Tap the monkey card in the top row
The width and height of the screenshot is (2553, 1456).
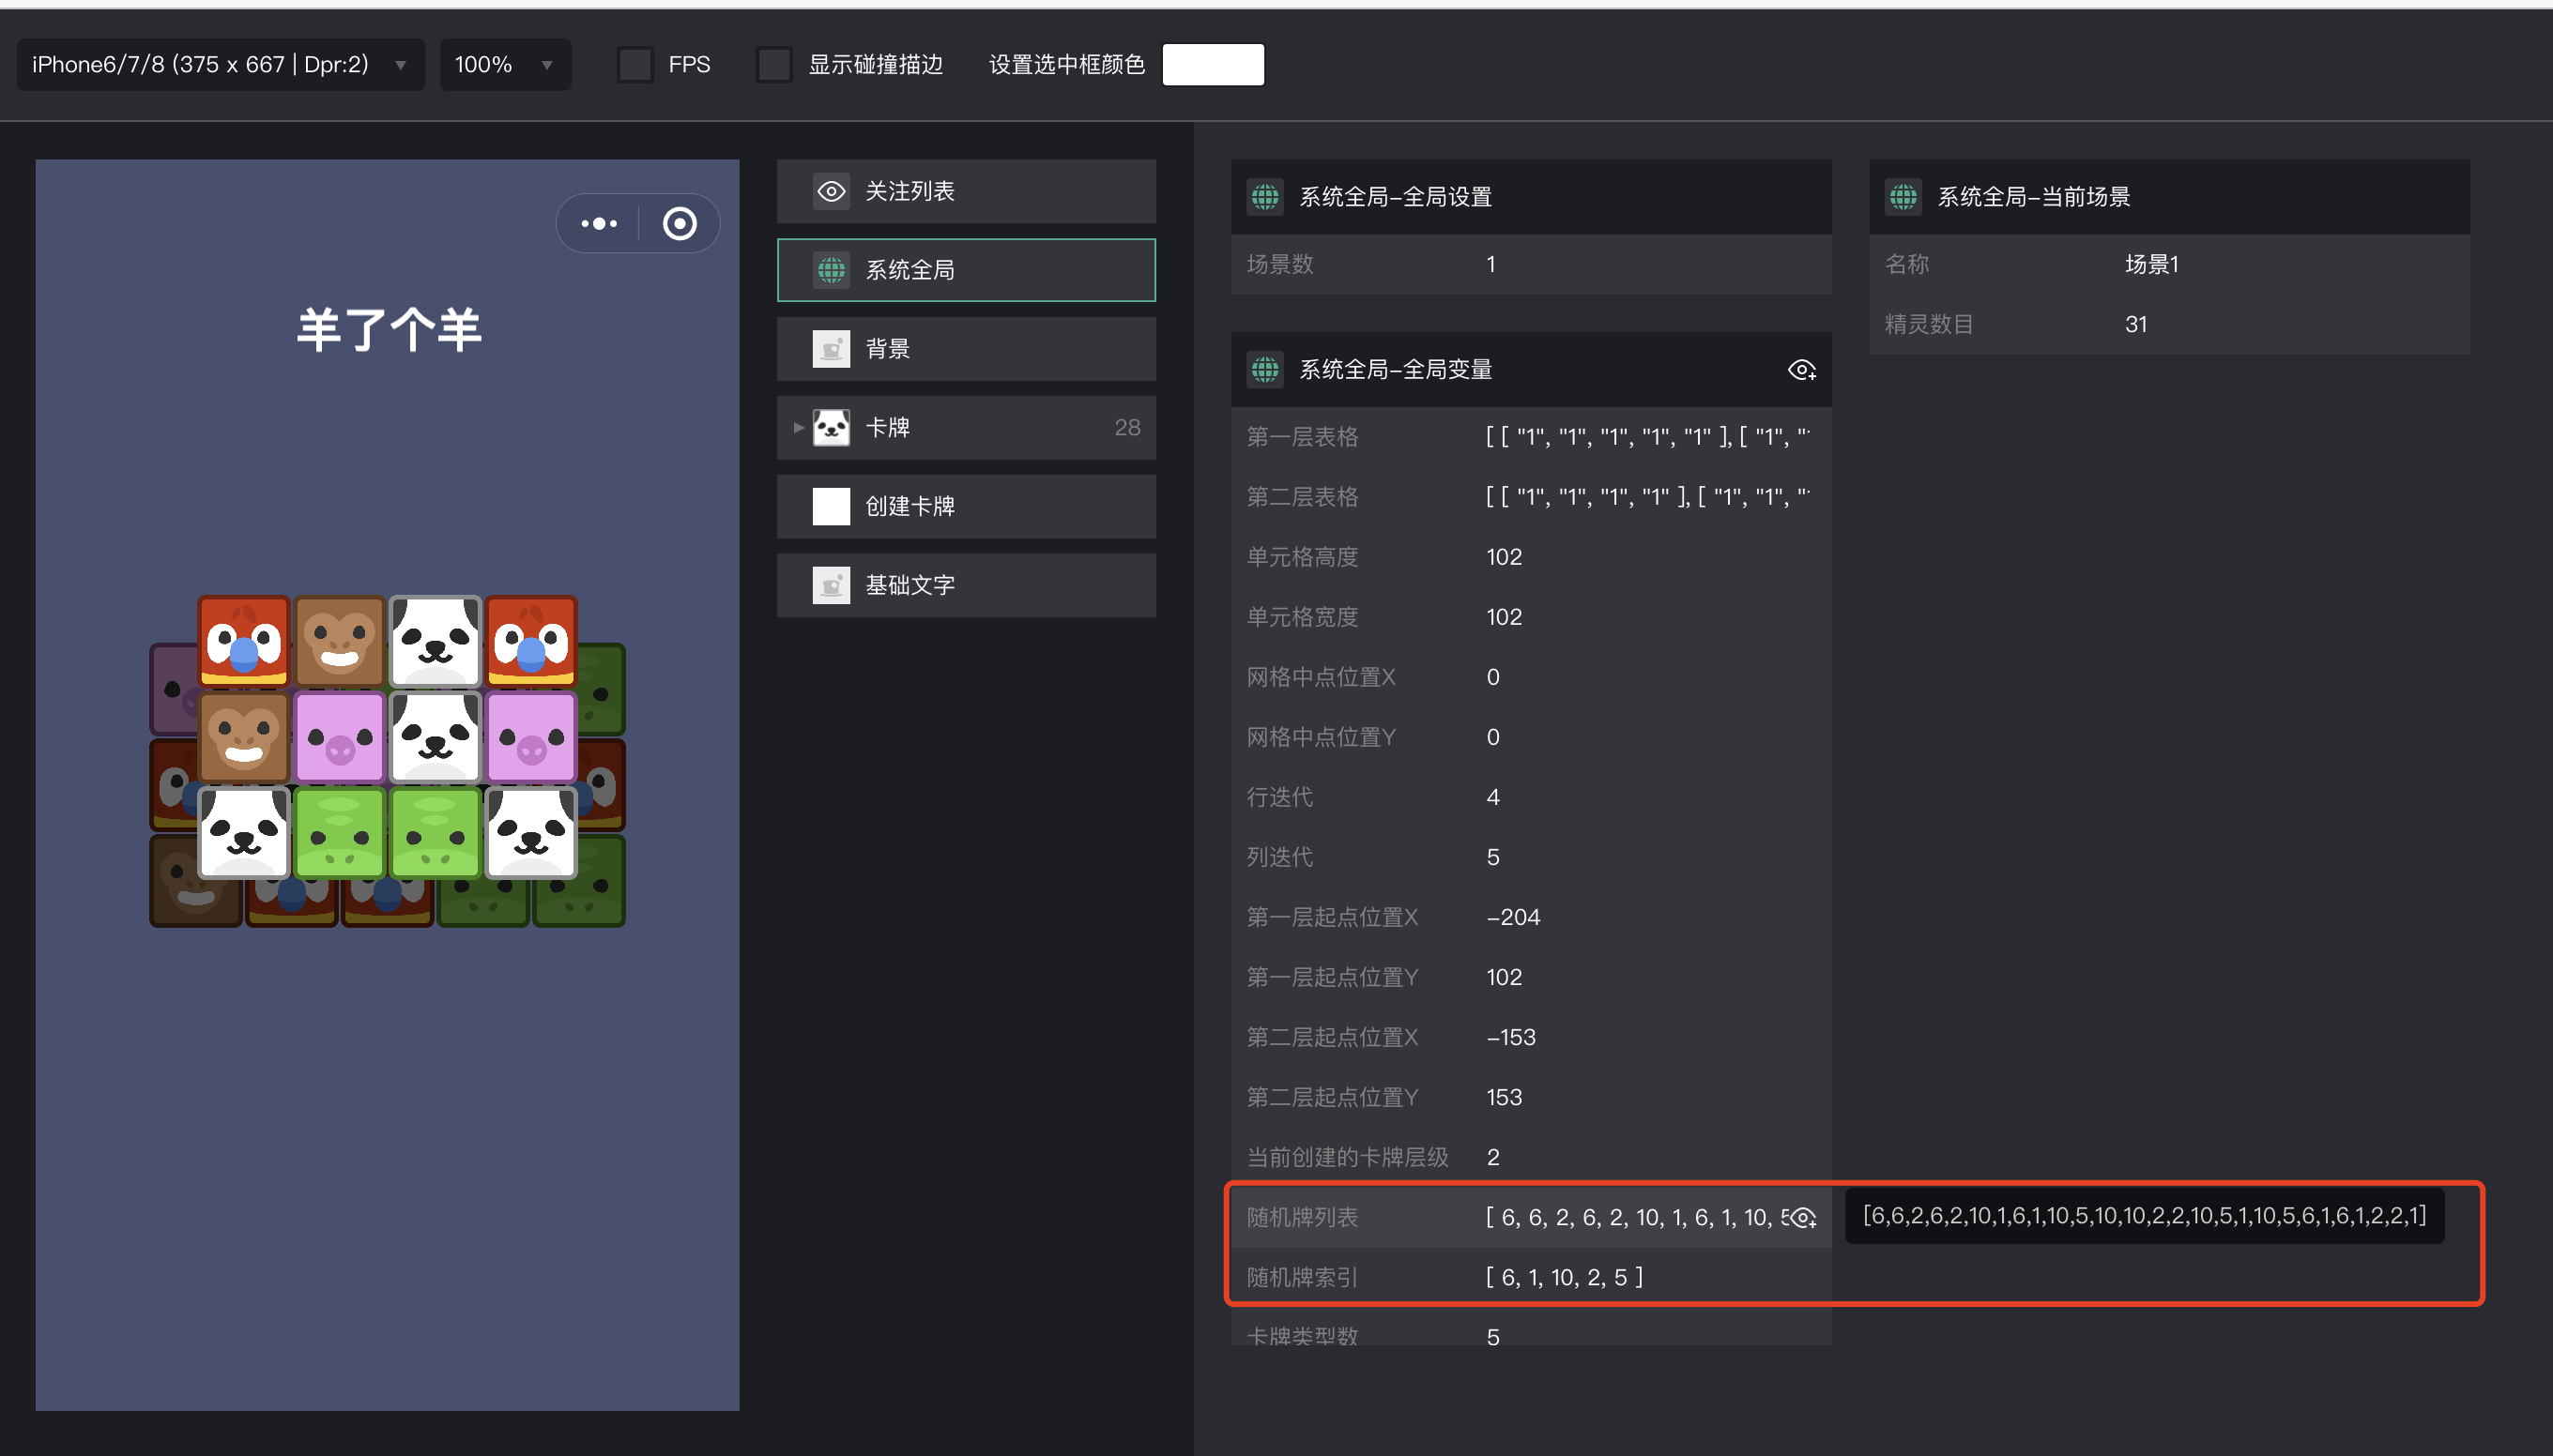tap(339, 641)
